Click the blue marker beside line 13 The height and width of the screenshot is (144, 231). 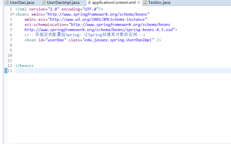6,71
